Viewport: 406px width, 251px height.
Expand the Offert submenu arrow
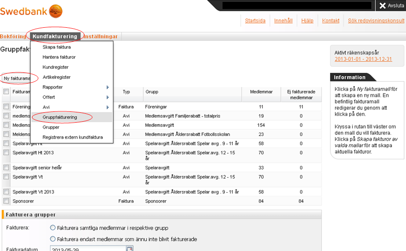[108, 97]
